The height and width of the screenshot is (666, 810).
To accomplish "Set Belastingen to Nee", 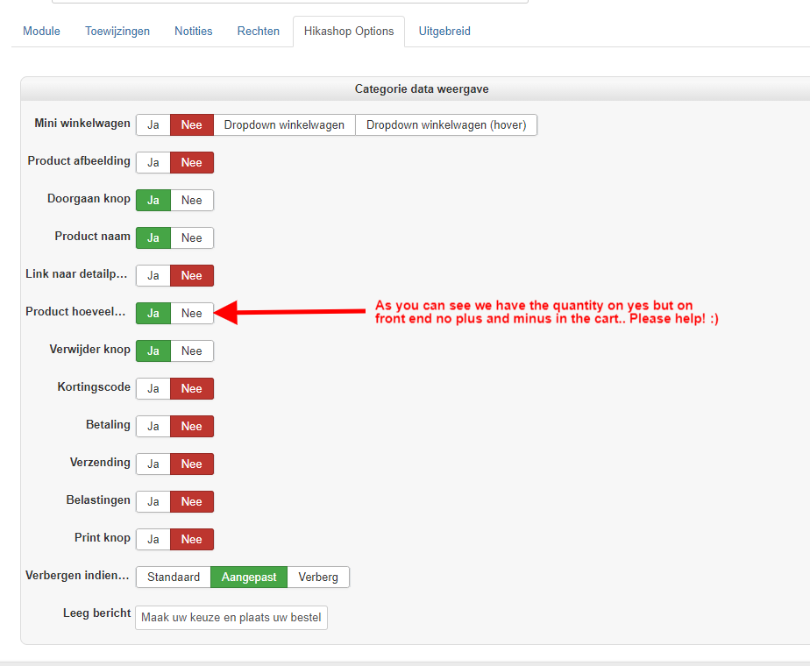I will [192, 502].
